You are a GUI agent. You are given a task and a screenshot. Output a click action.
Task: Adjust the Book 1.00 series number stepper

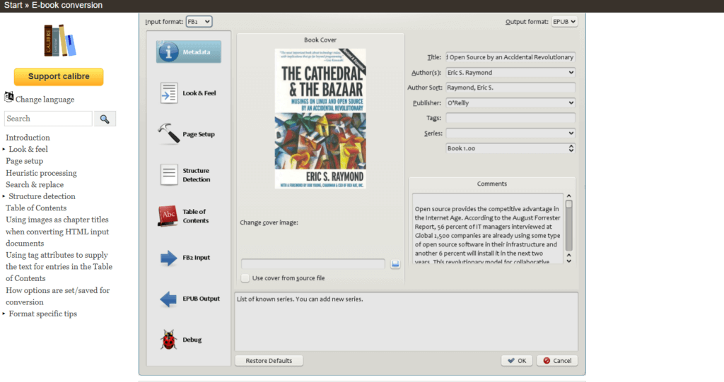tap(571, 148)
